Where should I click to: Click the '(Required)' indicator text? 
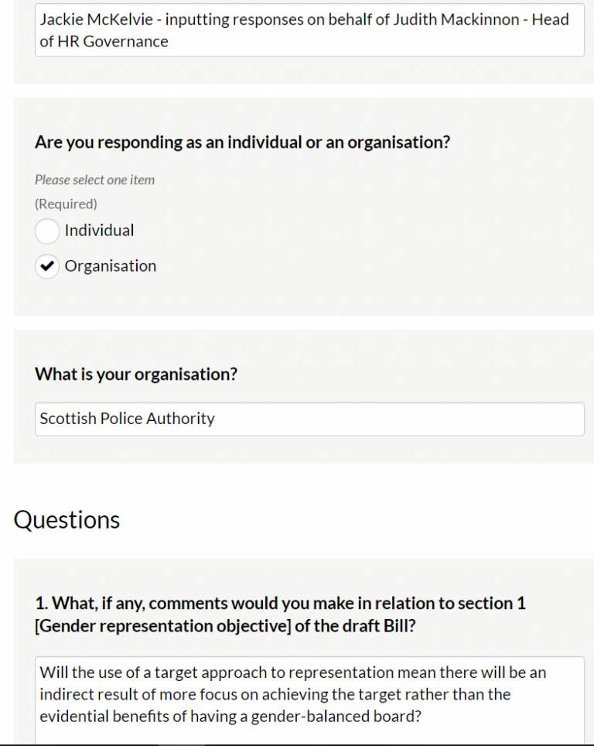pos(66,204)
